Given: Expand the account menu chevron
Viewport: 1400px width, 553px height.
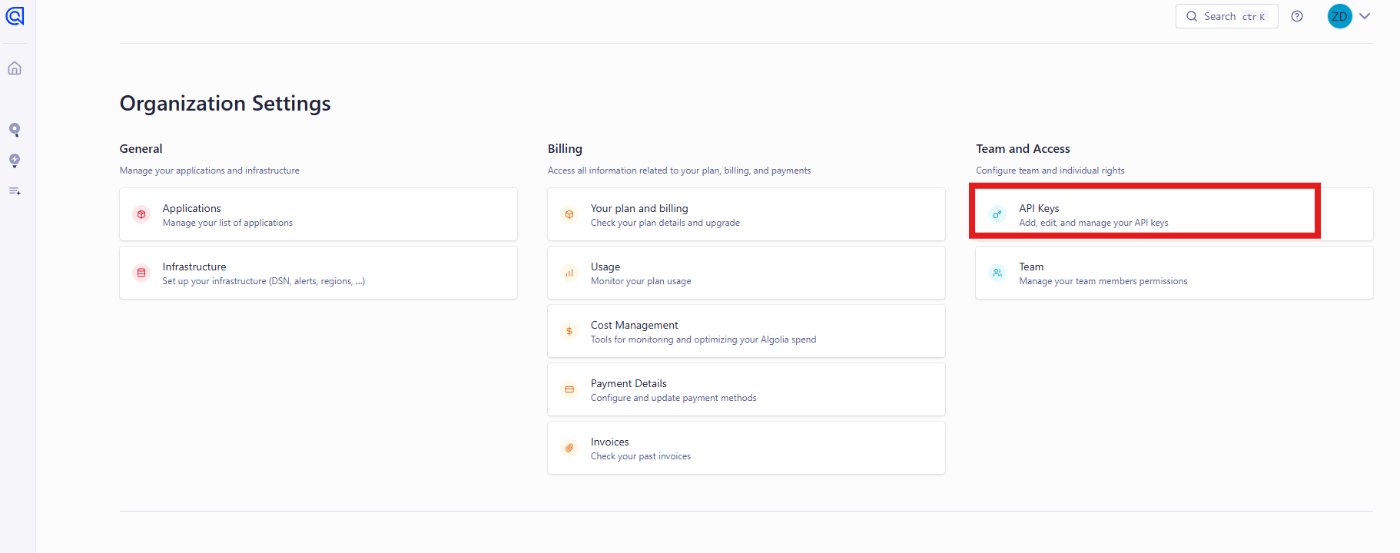Looking at the screenshot, I should [x=1365, y=16].
